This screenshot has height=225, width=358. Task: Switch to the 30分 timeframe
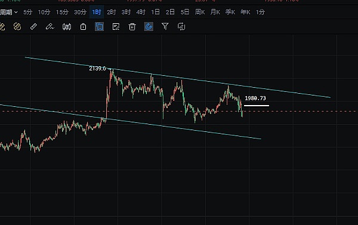80,12
